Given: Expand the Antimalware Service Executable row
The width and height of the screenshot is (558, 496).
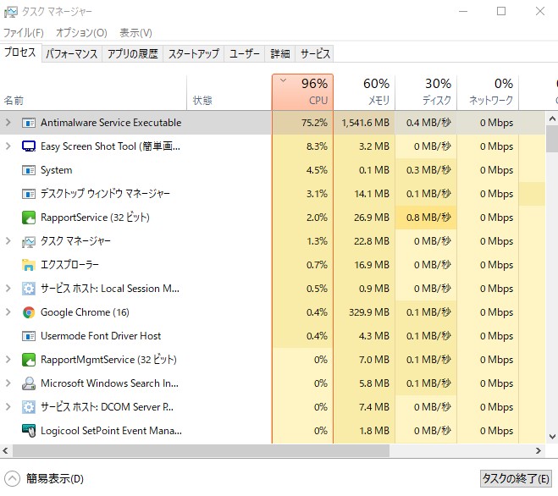Looking at the screenshot, I should 8,123.
